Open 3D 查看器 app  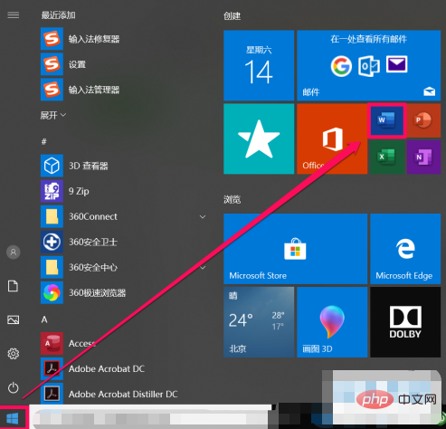tap(124, 166)
